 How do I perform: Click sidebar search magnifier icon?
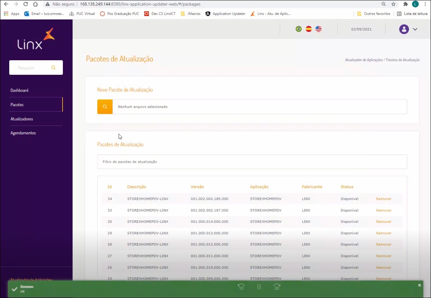54,67
